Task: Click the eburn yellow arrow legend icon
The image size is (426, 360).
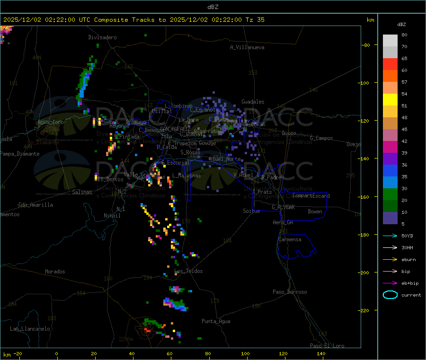Action: tap(390, 259)
